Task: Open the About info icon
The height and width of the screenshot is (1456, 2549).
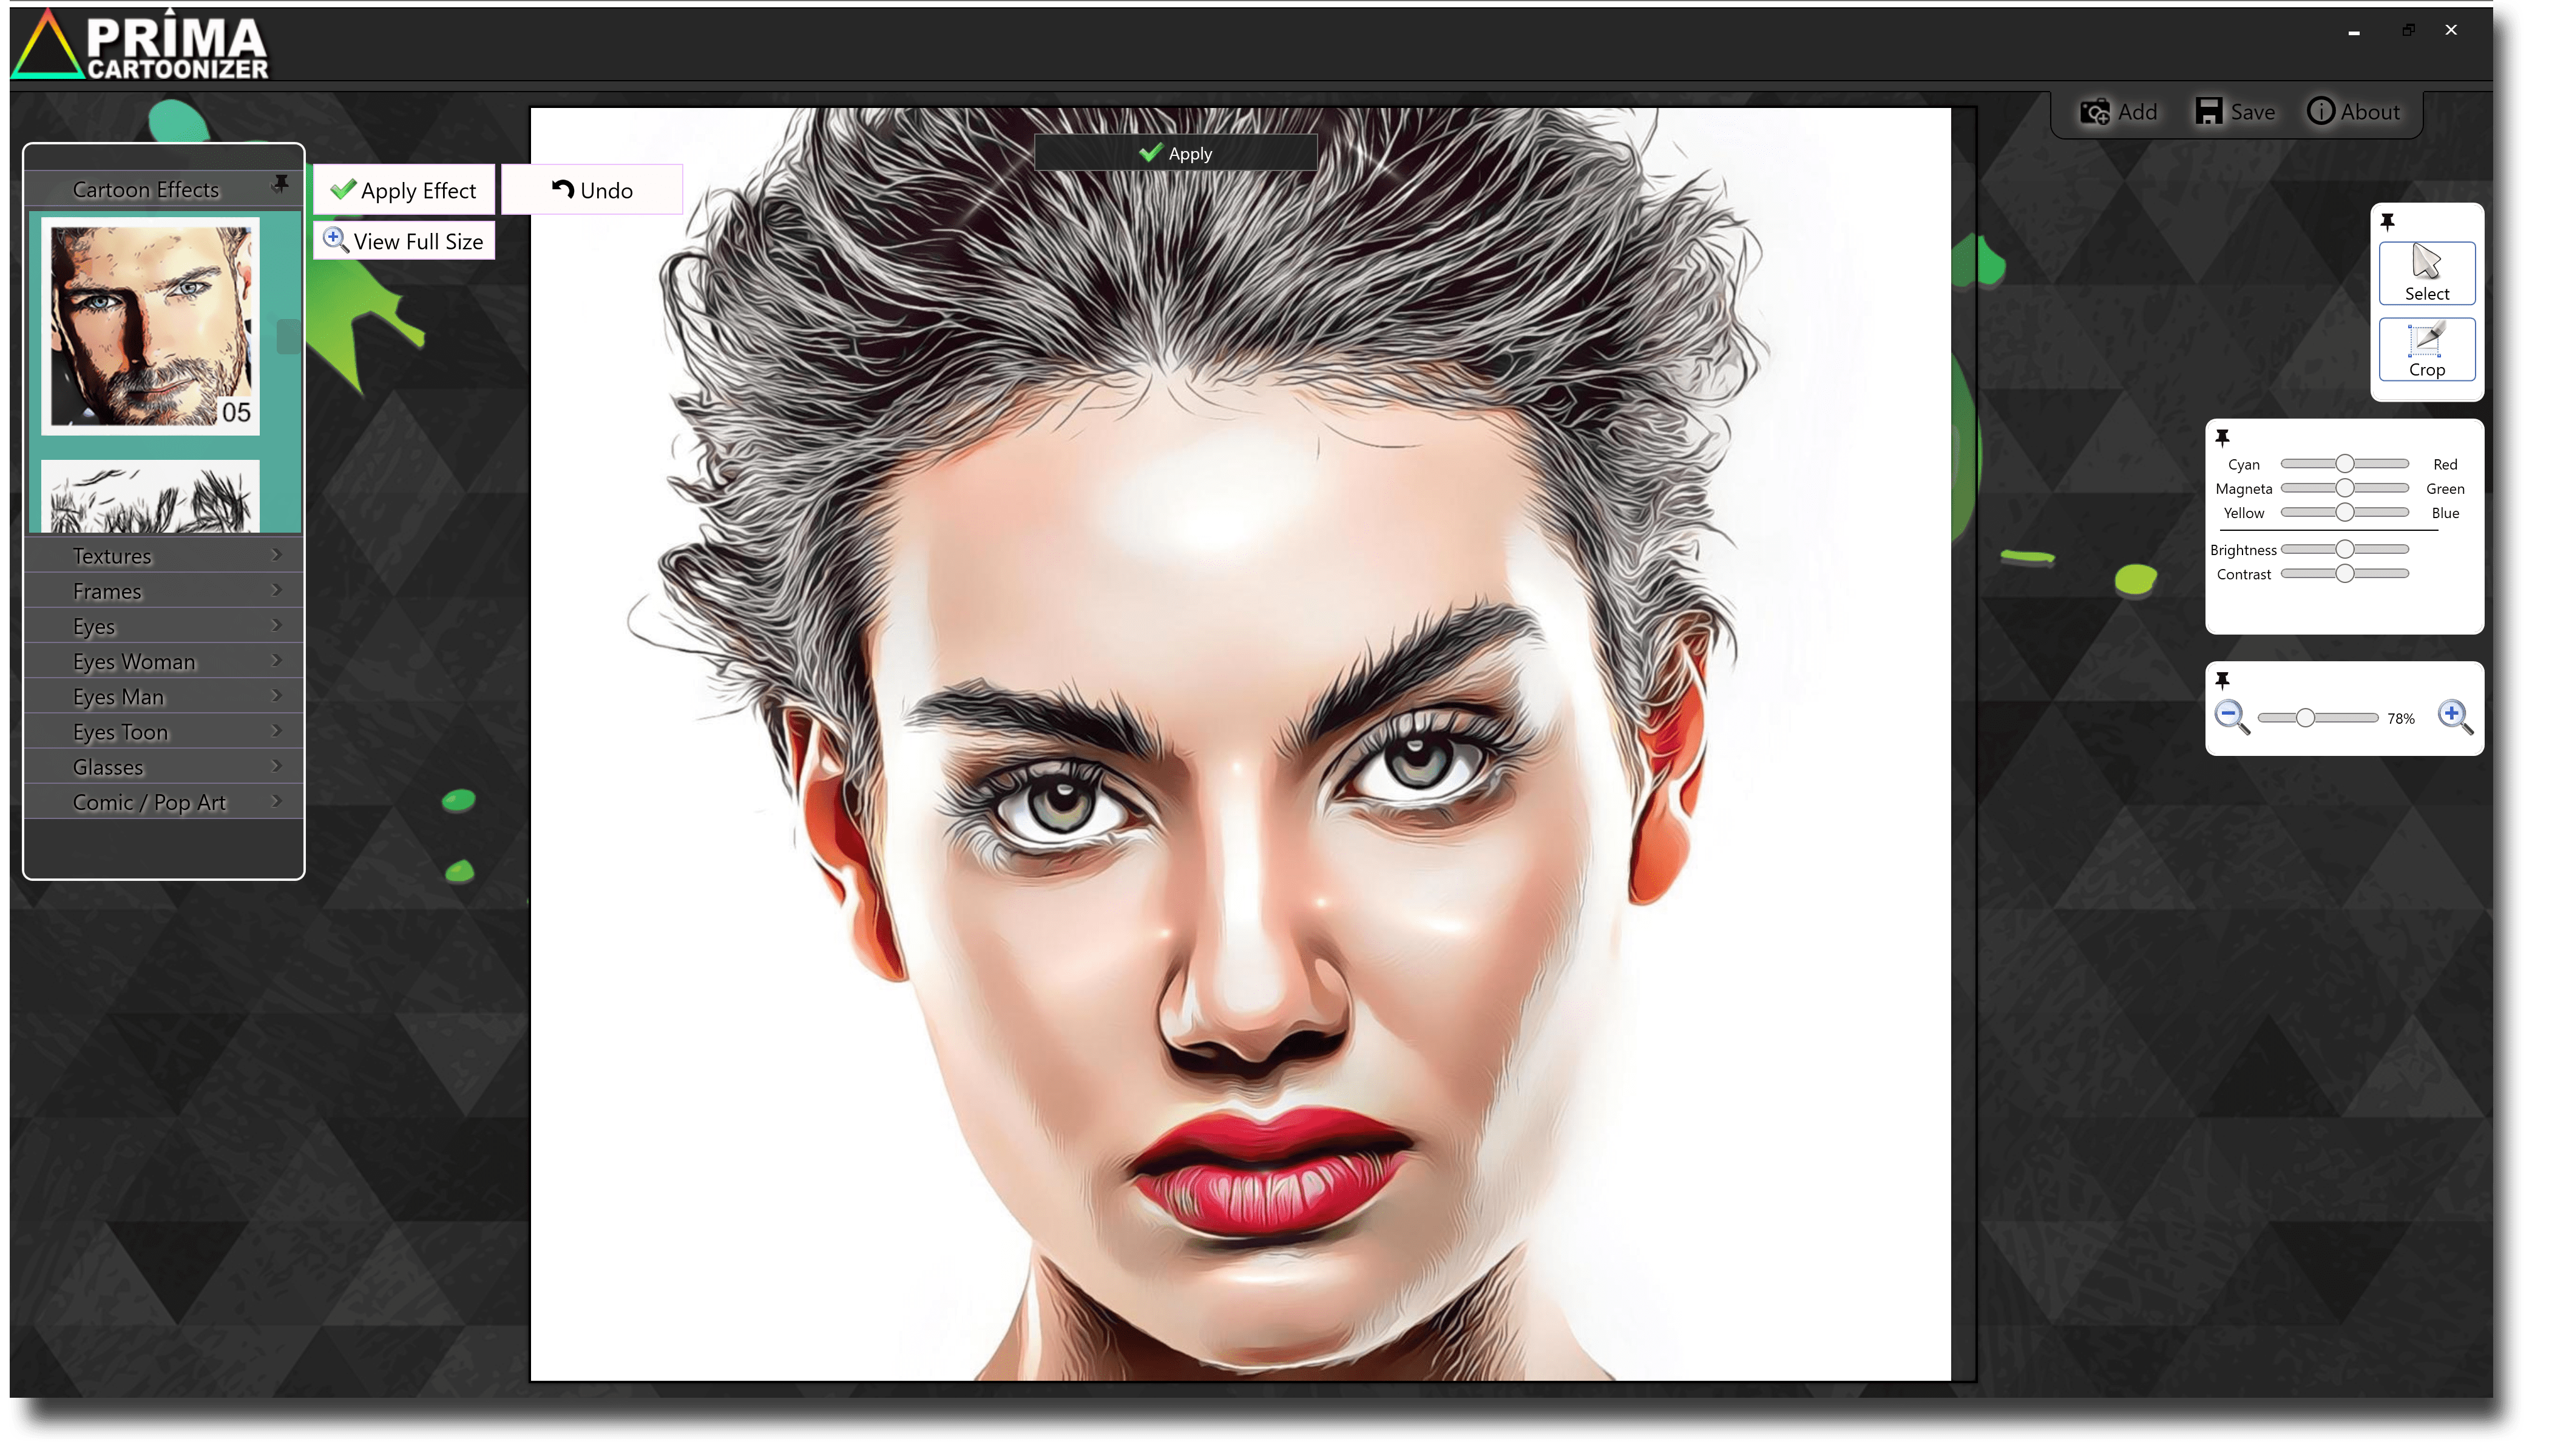Action: click(2321, 111)
